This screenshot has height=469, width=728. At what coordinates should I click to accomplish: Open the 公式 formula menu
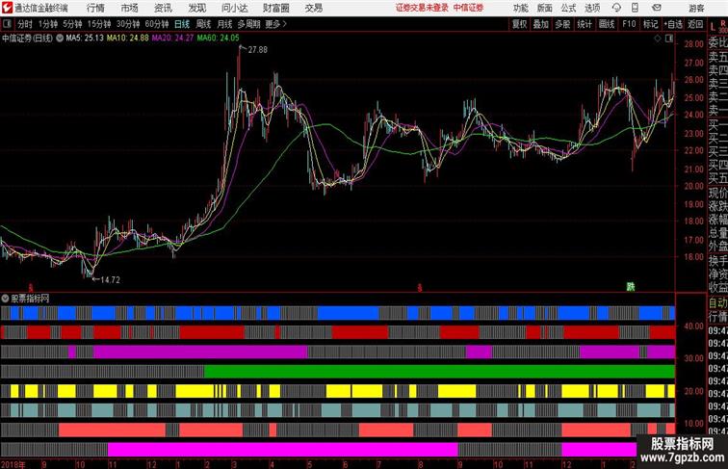pos(568,8)
